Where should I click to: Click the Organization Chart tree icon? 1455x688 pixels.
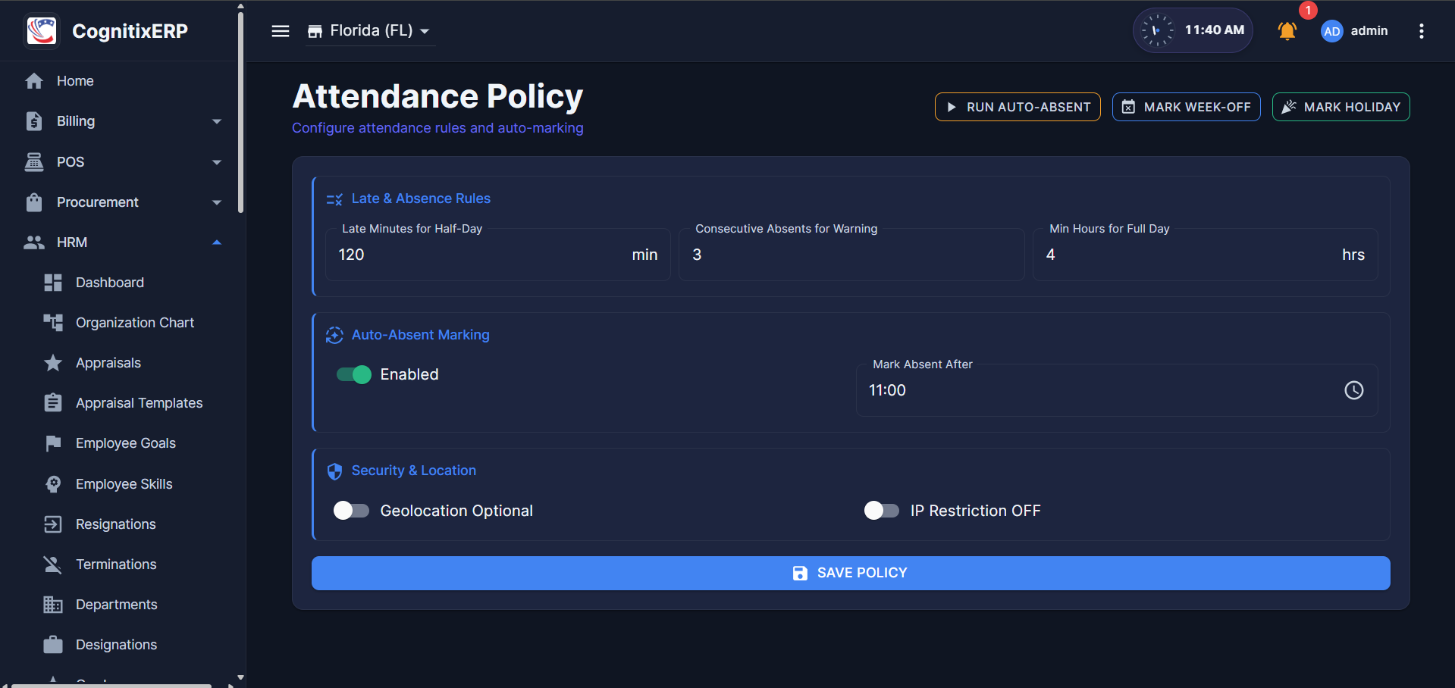[x=53, y=323]
